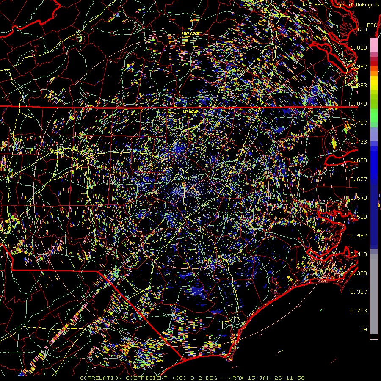Select the 0.253 scale value
Viewport: 381px width, 381px height.
[359, 311]
